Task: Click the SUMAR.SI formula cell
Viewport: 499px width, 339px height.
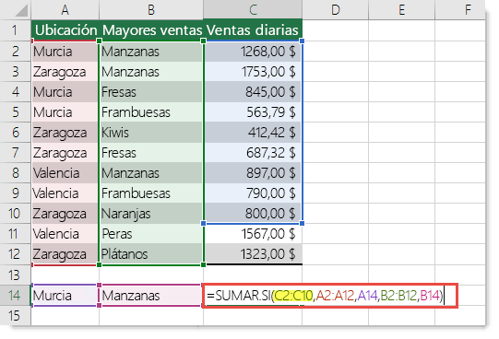Action: click(329, 296)
